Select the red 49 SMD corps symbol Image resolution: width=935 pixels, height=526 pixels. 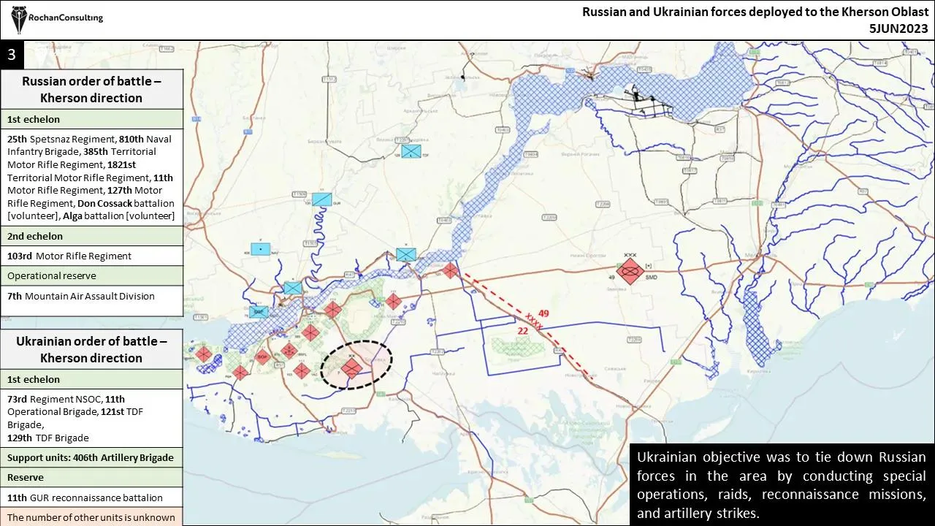629,272
